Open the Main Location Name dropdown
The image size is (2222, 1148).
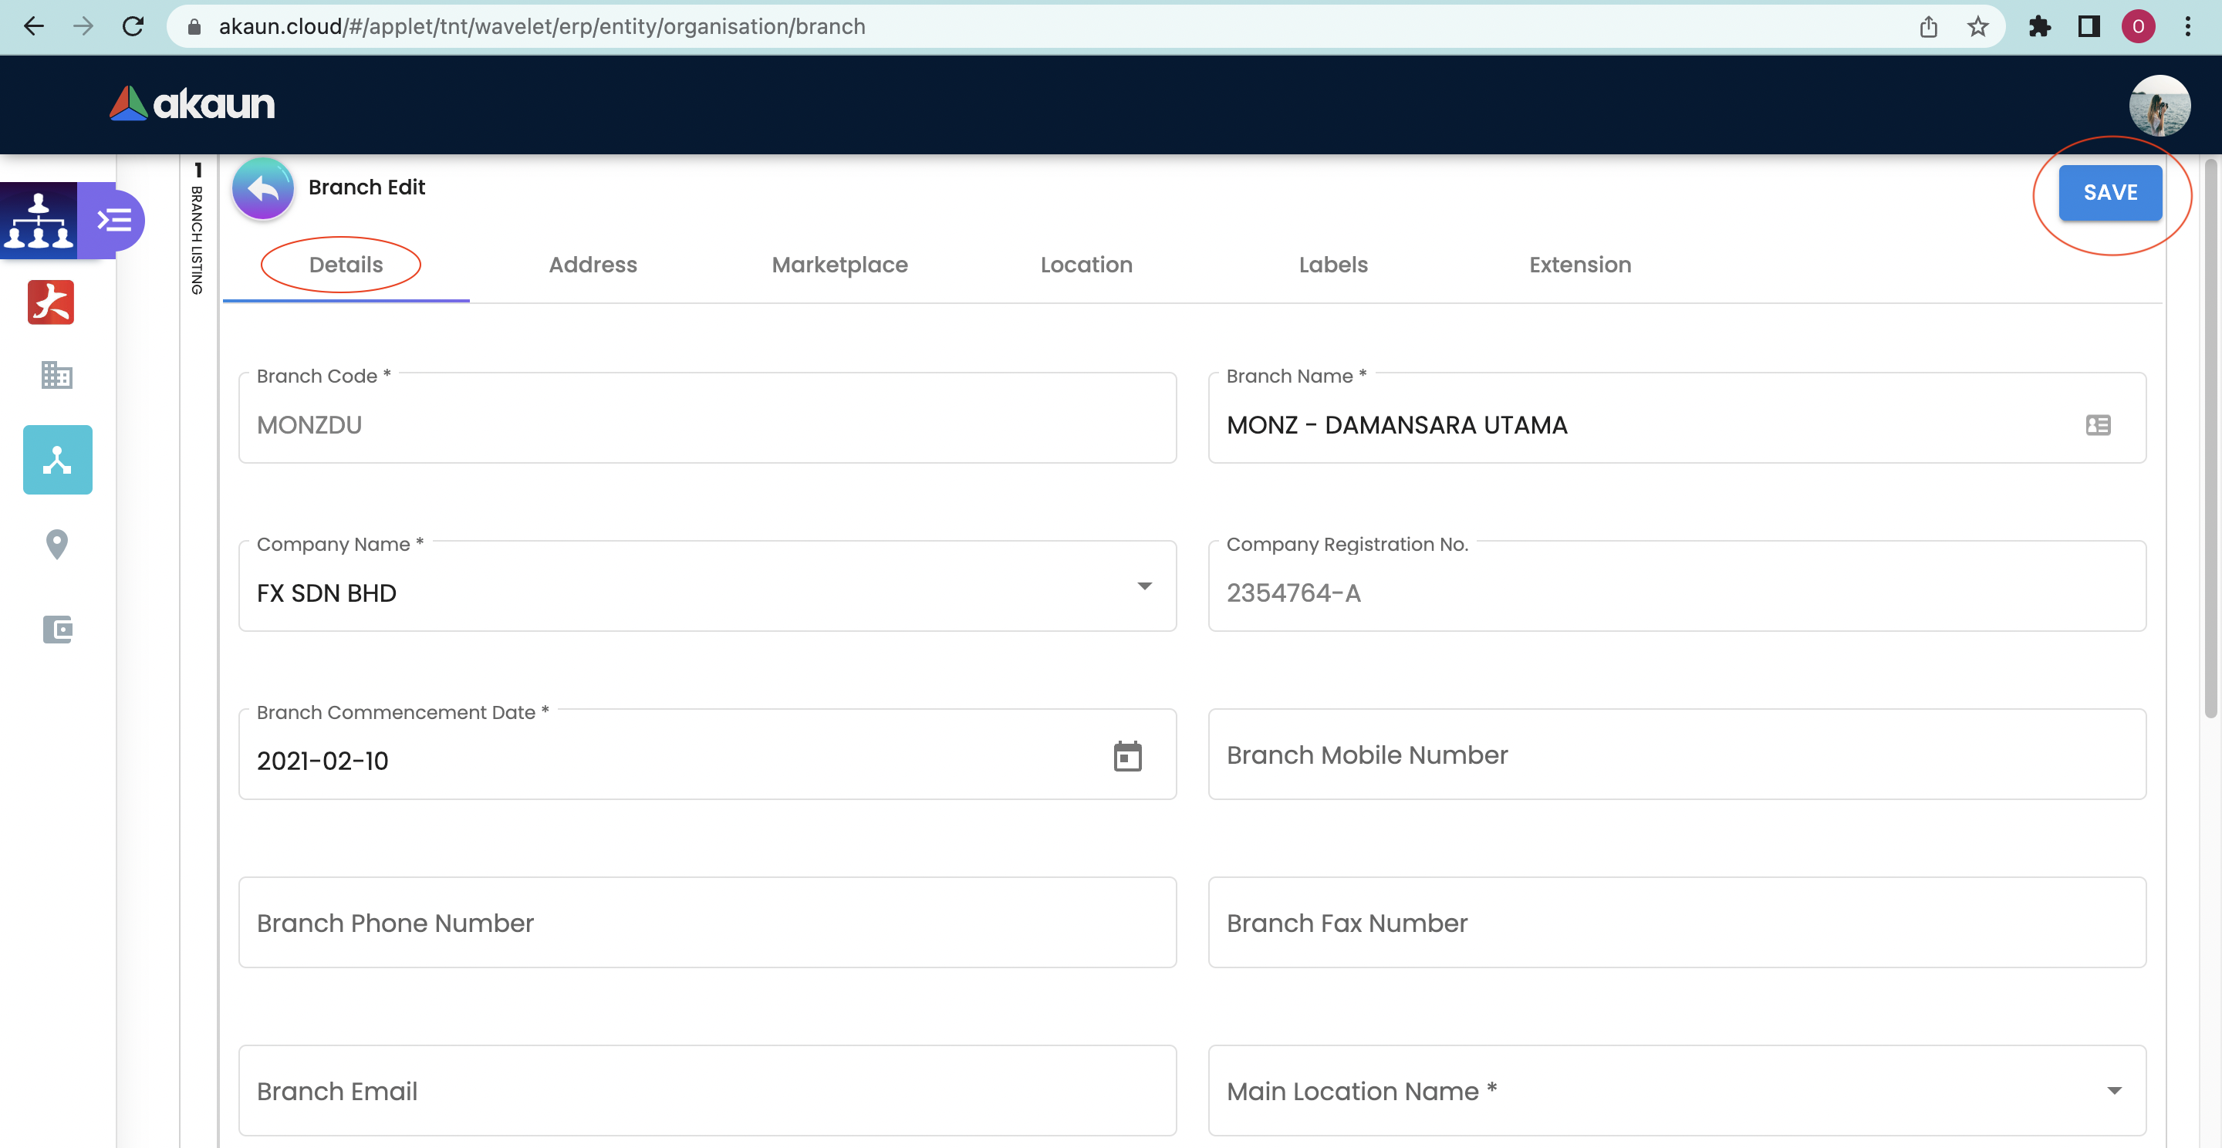pyautogui.click(x=2113, y=1091)
